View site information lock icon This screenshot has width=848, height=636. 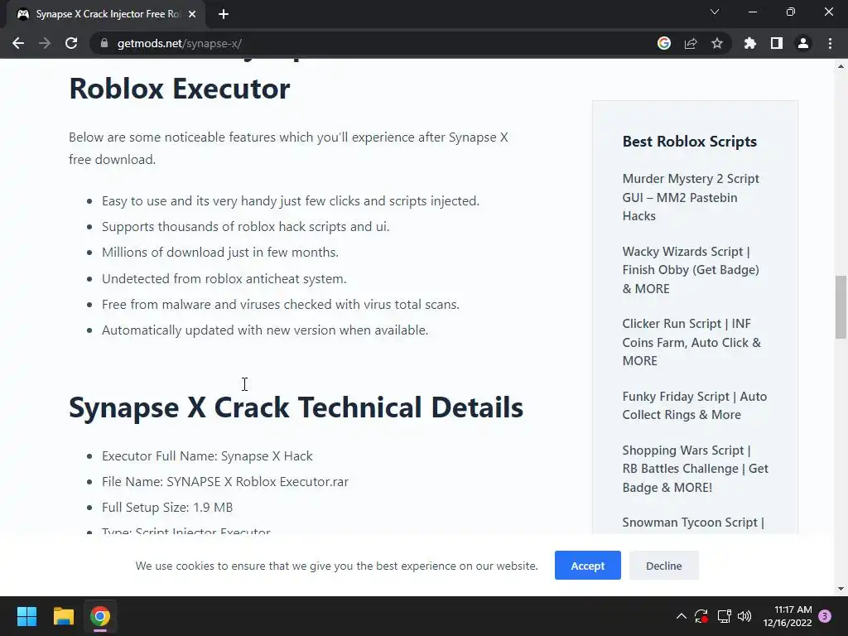tap(104, 43)
